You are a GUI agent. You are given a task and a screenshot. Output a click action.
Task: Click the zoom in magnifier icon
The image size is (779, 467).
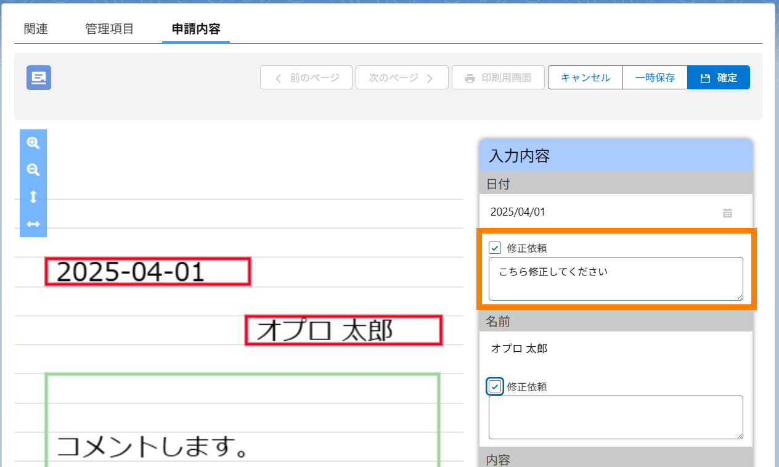point(33,143)
